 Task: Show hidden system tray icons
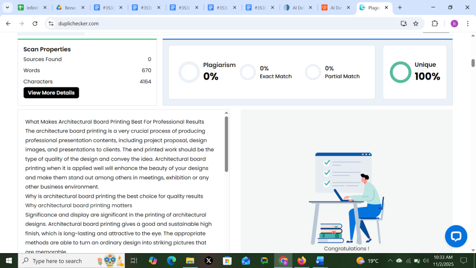coord(390,261)
